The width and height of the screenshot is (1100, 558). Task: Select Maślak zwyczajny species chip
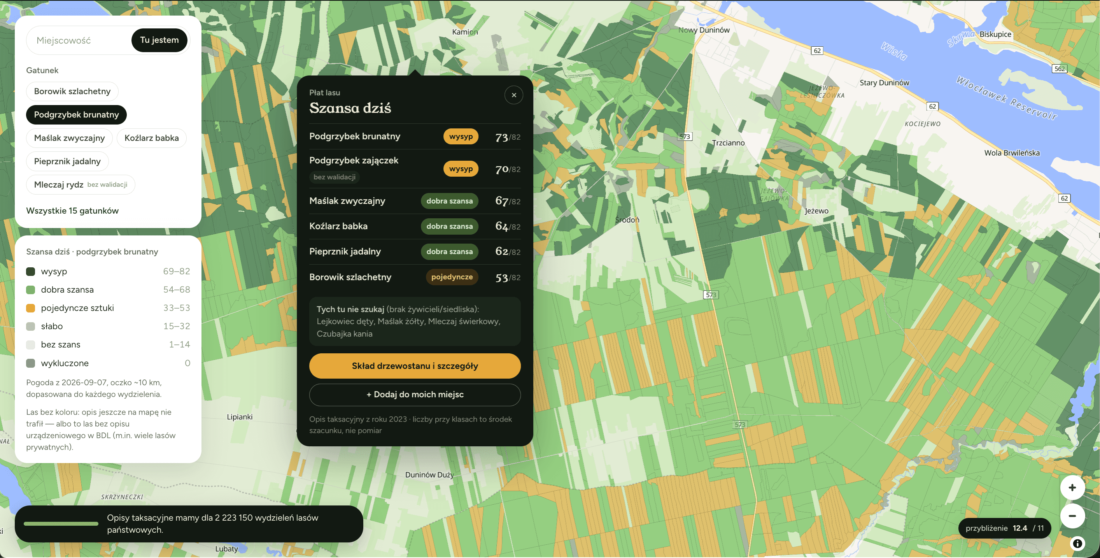[x=69, y=138]
